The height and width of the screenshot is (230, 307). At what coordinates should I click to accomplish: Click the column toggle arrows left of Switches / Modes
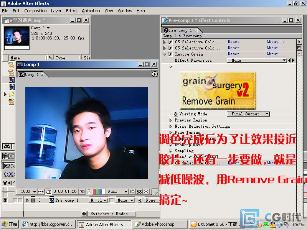pyautogui.click(x=84, y=214)
